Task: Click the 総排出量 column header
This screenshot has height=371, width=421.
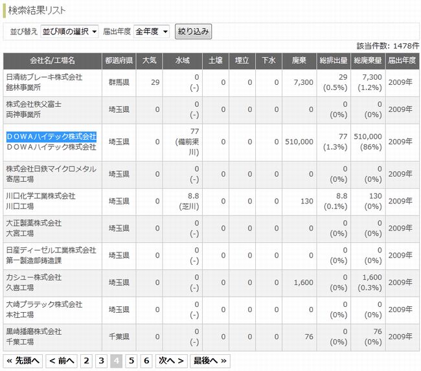Action: click(x=334, y=61)
